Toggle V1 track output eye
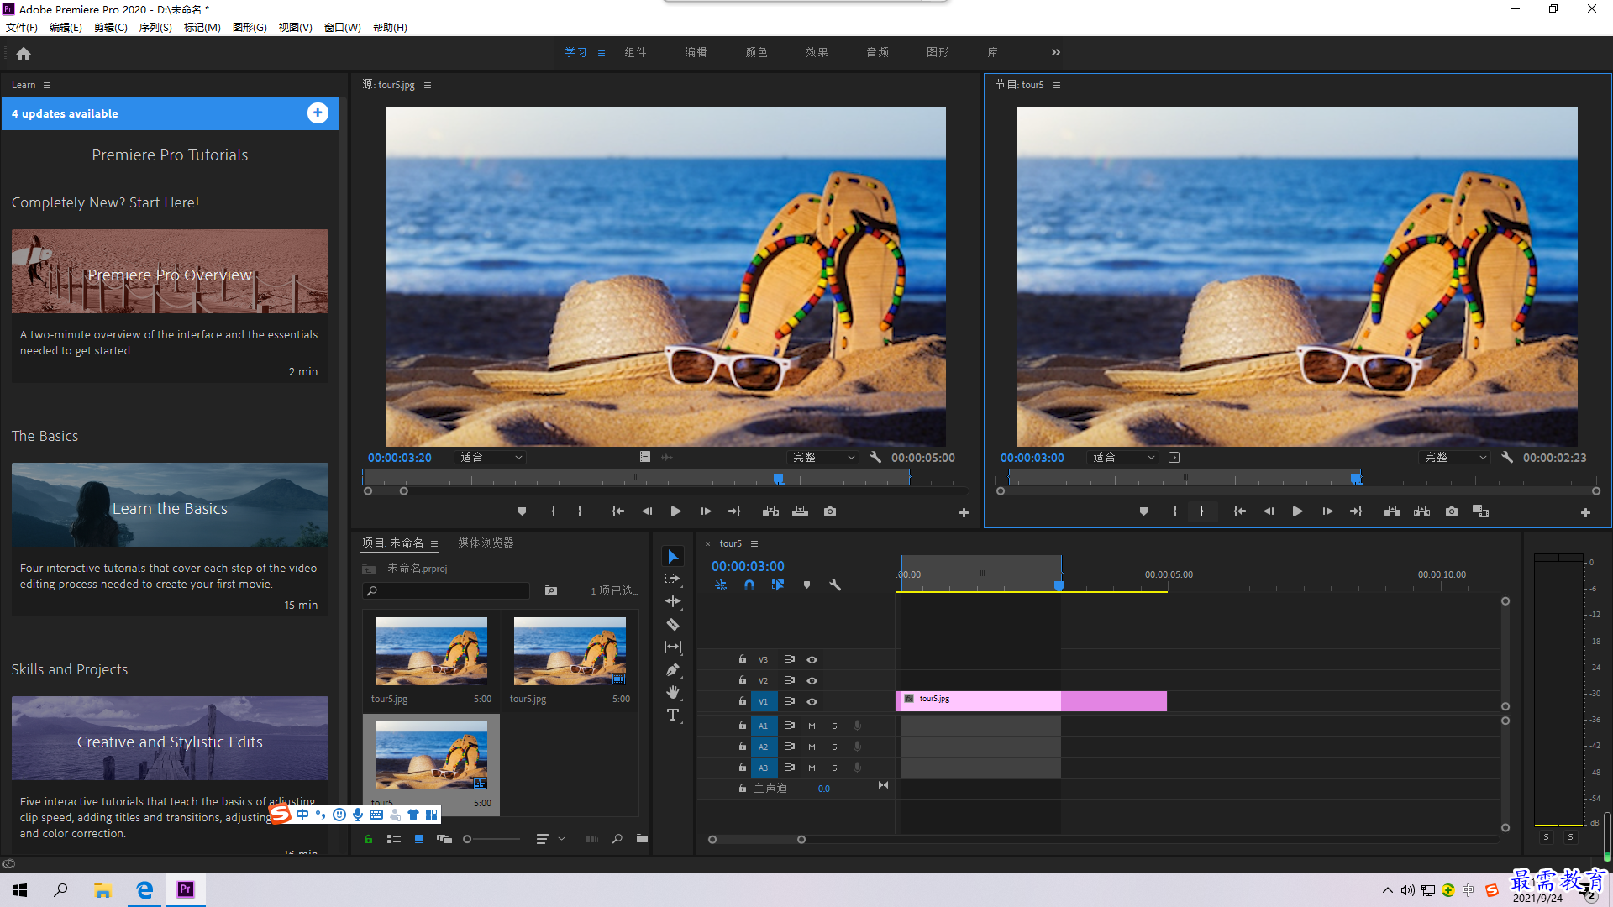1613x907 pixels. (x=812, y=701)
